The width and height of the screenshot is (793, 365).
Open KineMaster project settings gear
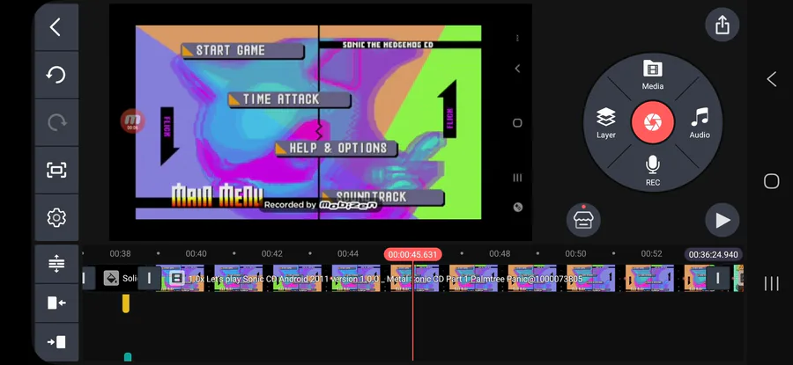[56, 217]
